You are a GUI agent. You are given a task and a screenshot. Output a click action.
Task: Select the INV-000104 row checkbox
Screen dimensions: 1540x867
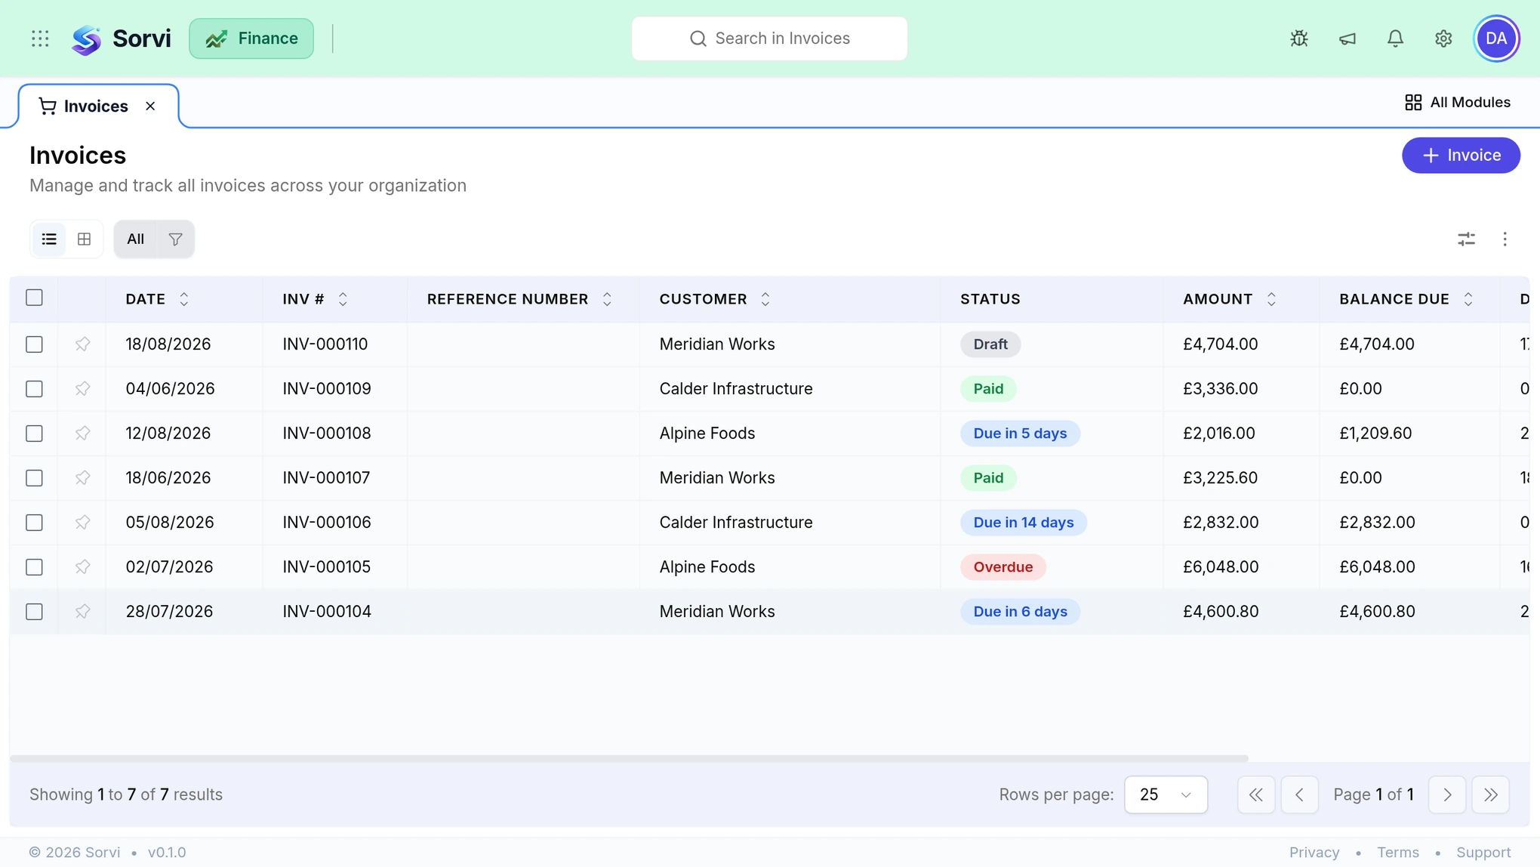(x=34, y=612)
